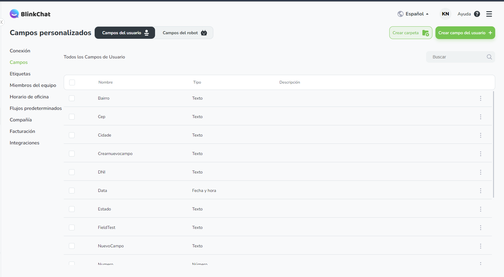Expand row actions menu for Cidade

click(x=480, y=135)
